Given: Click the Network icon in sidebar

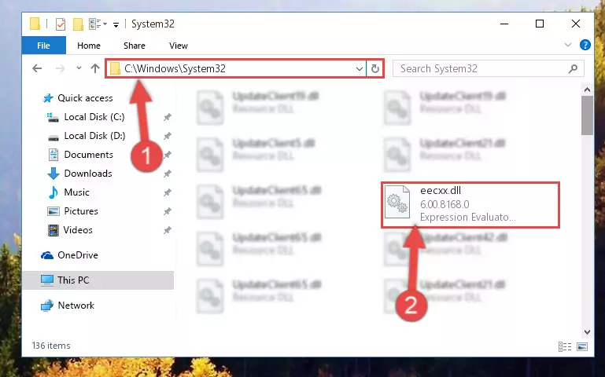Looking at the screenshot, I should [47, 306].
